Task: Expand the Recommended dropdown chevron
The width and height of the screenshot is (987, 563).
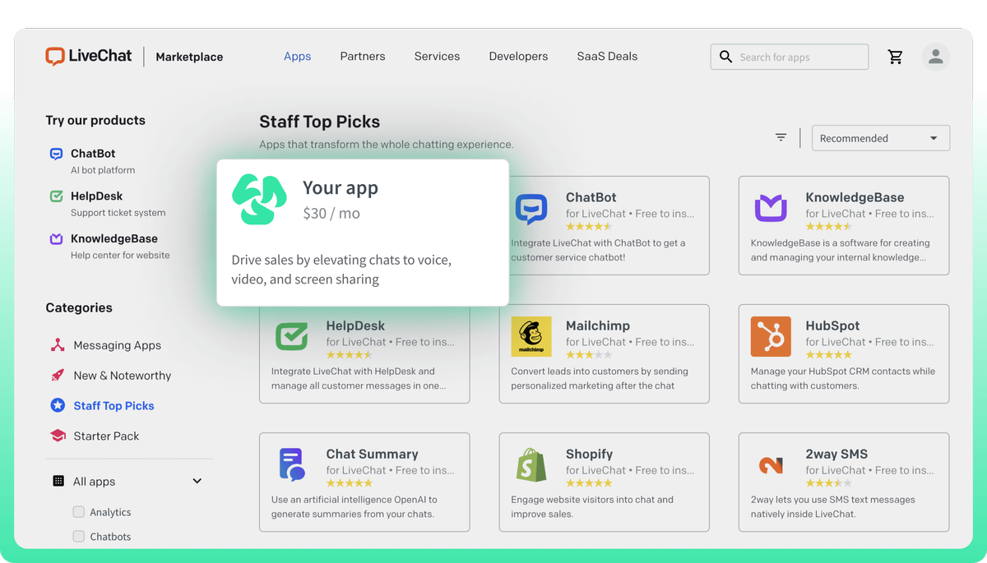Action: tap(934, 137)
